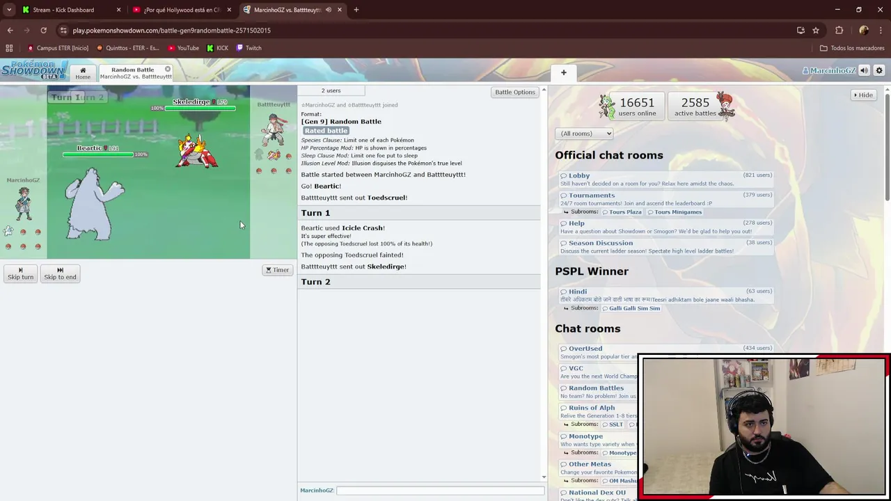Open options with the gear icon
891x501 pixels.
(879, 70)
